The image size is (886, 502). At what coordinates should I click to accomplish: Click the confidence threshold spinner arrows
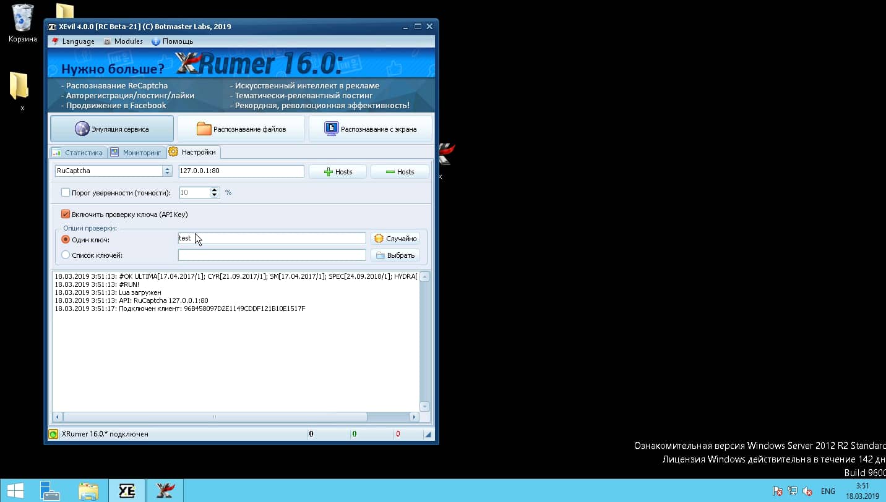[x=215, y=193]
